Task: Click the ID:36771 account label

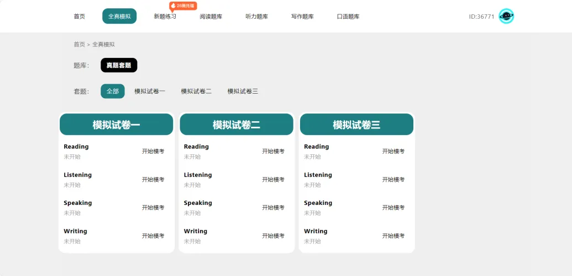Action: tap(481, 17)
